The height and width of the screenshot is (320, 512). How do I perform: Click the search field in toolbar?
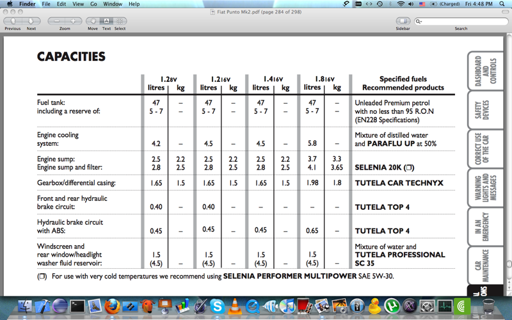point(461,21)
